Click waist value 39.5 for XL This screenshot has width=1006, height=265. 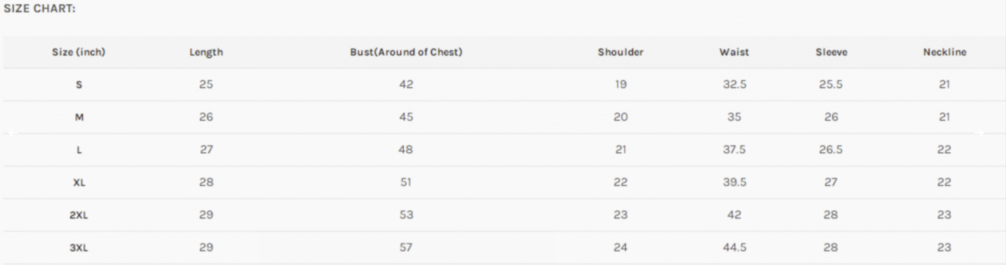coord(734,182)
